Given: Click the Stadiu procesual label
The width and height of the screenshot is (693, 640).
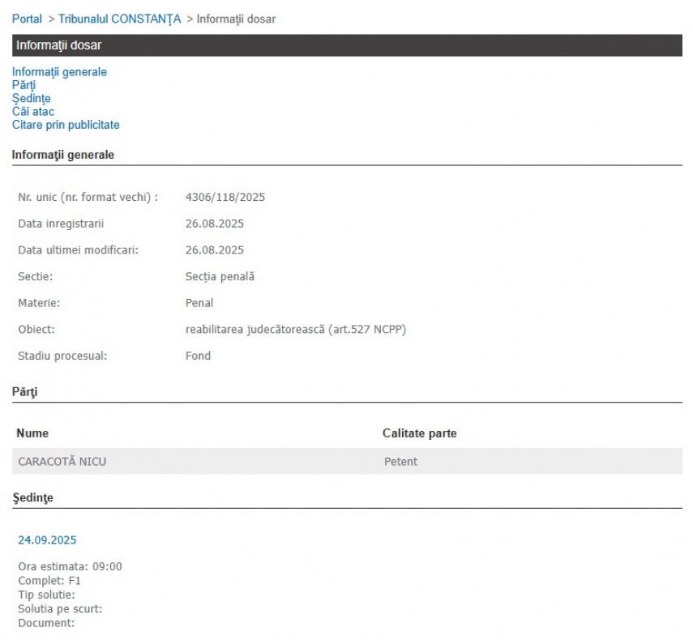Looking at the screenshot, I should [62, 356].
